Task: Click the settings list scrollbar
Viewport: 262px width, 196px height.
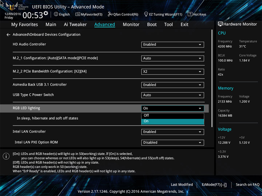Action: point(212,78)
